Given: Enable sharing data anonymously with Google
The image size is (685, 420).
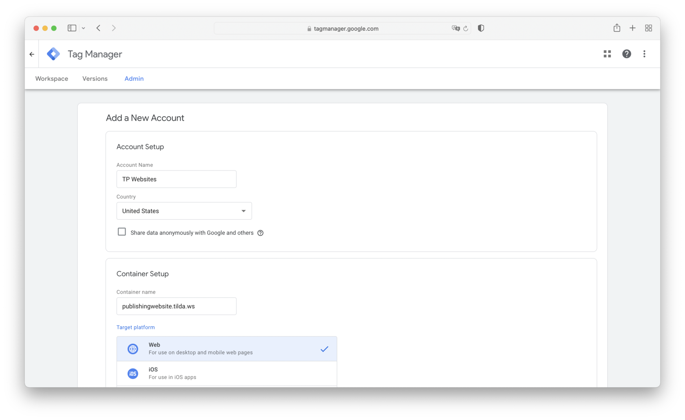Looking at the screenshot, I should click(x=122, y=231).
